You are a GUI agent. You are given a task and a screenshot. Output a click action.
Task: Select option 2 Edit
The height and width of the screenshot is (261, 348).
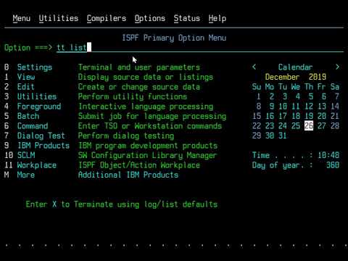26,87
